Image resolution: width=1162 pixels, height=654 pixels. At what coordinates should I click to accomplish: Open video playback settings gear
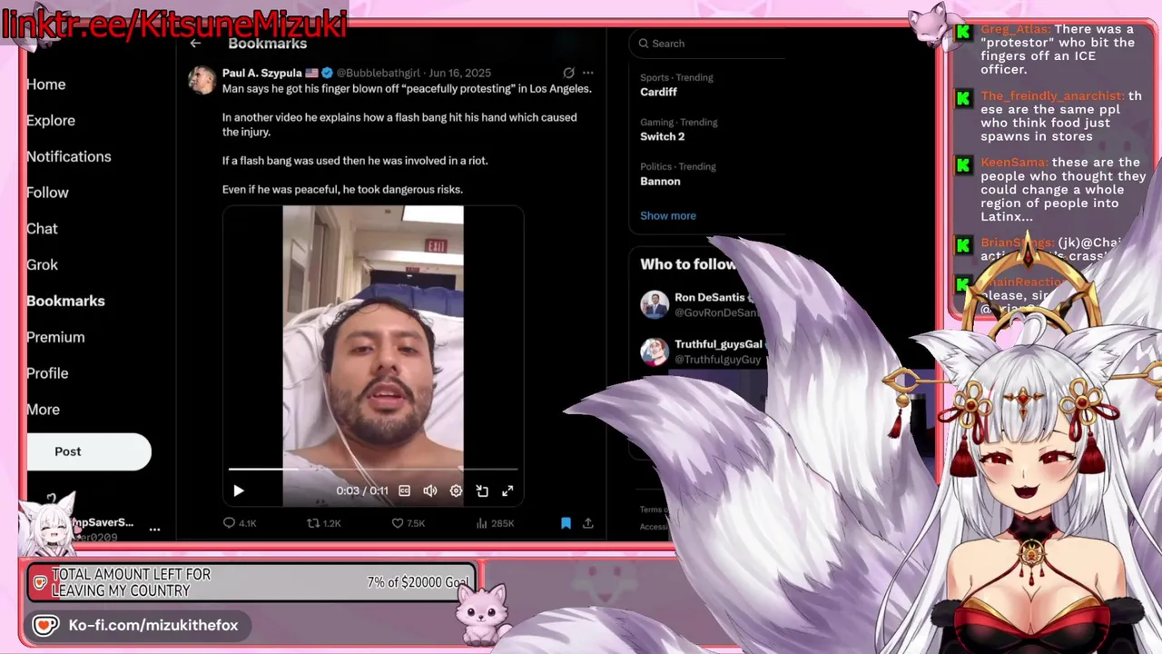(x=456, y=490)
